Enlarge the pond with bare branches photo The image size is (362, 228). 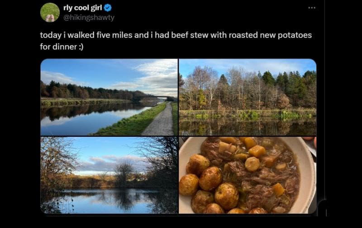tap(109, 175)
